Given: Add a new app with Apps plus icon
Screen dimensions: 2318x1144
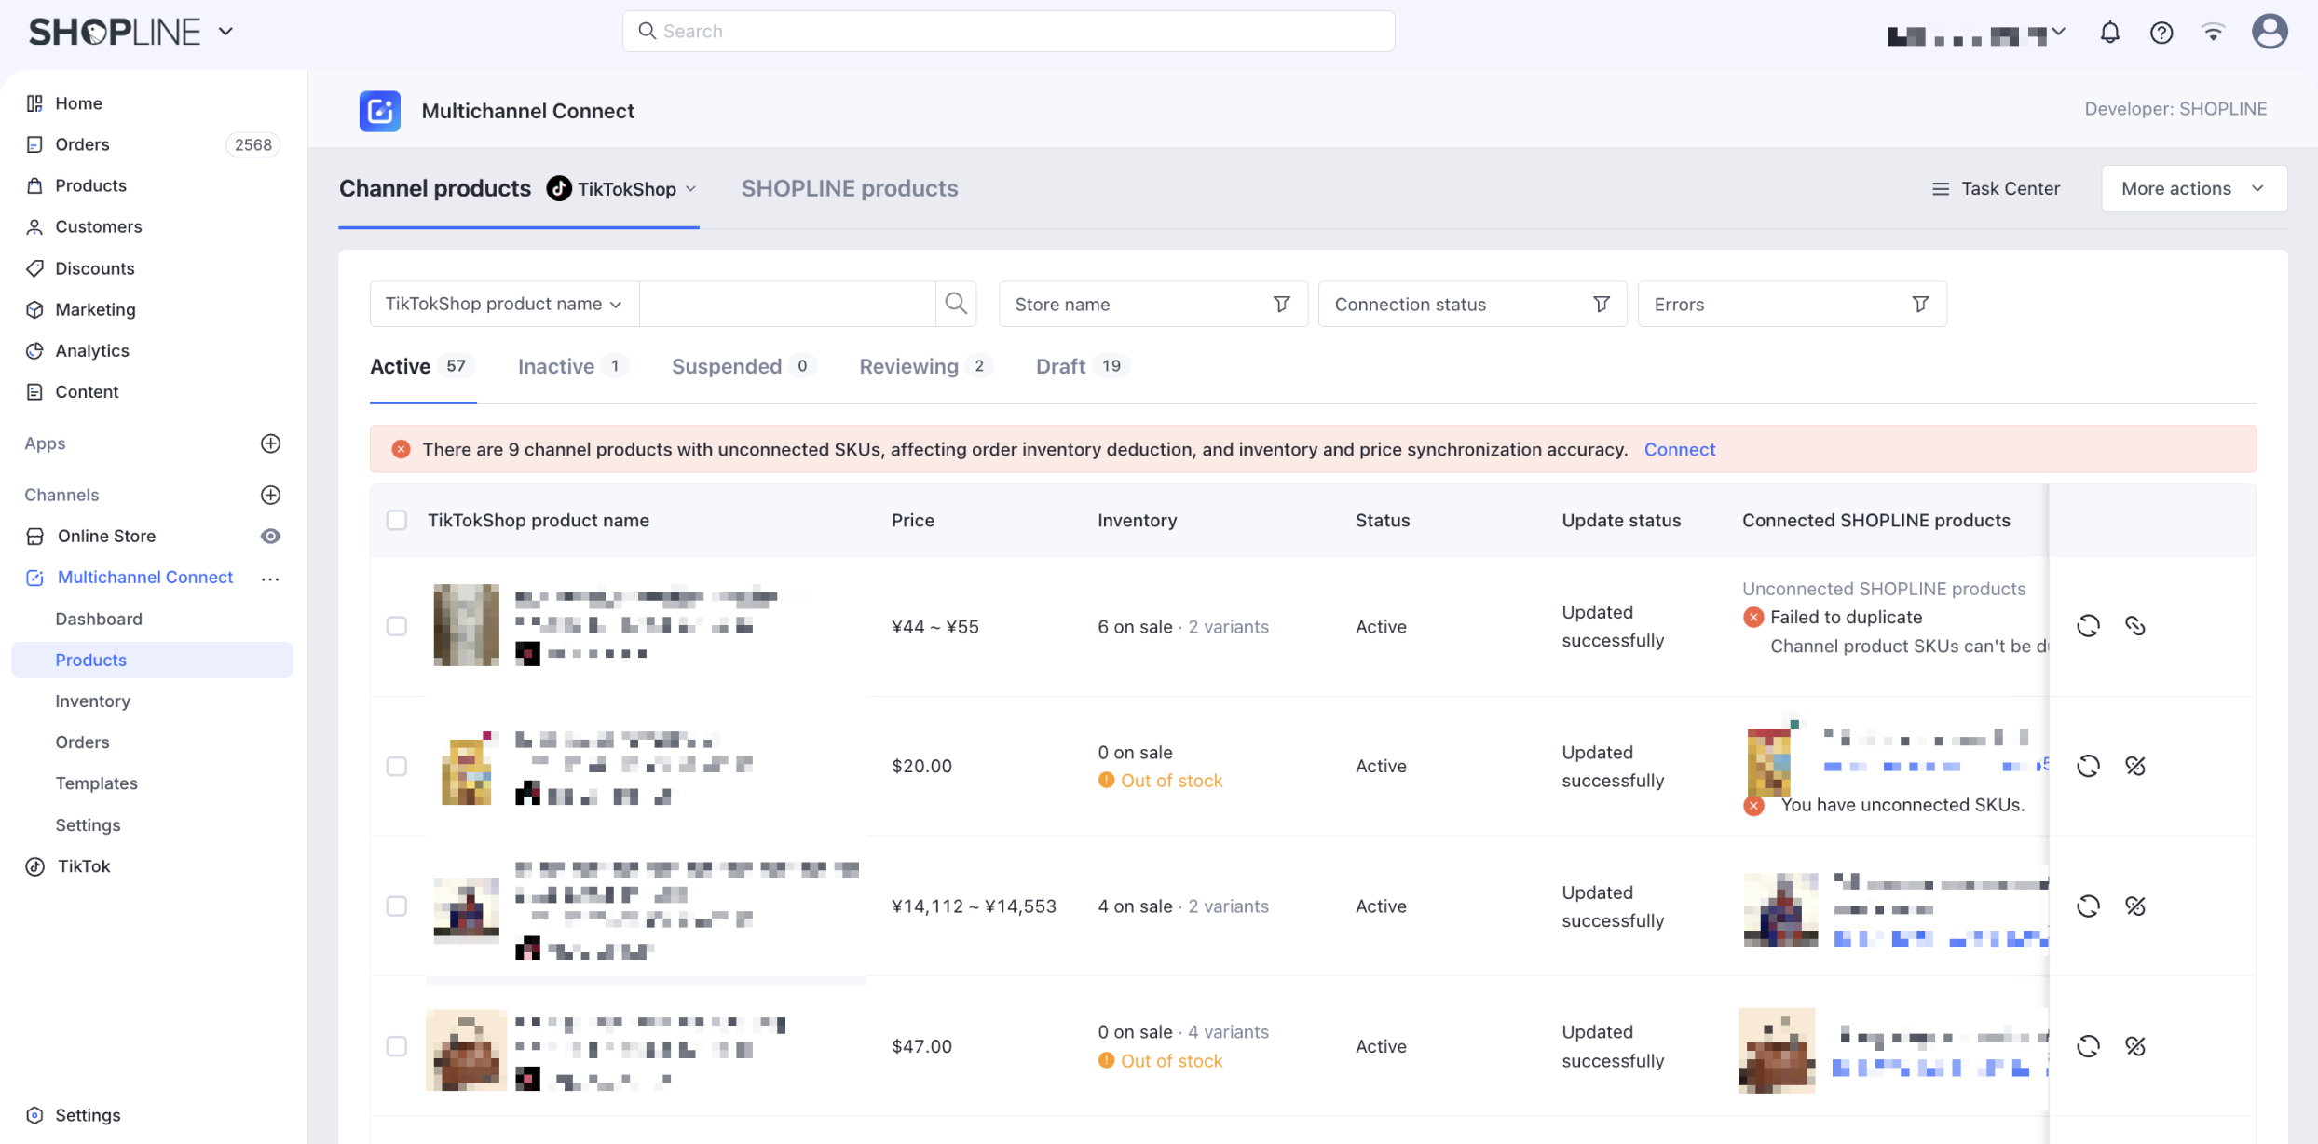Looking at the screenshot, I should 270,443.
